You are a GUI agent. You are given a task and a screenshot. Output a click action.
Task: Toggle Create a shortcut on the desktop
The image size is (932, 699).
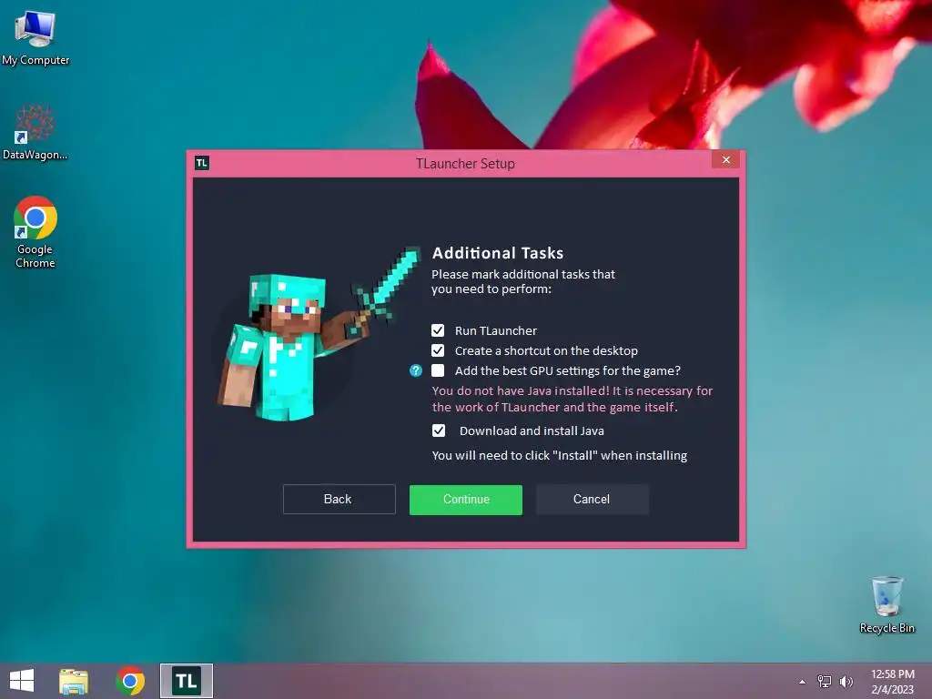click(438, 350)
